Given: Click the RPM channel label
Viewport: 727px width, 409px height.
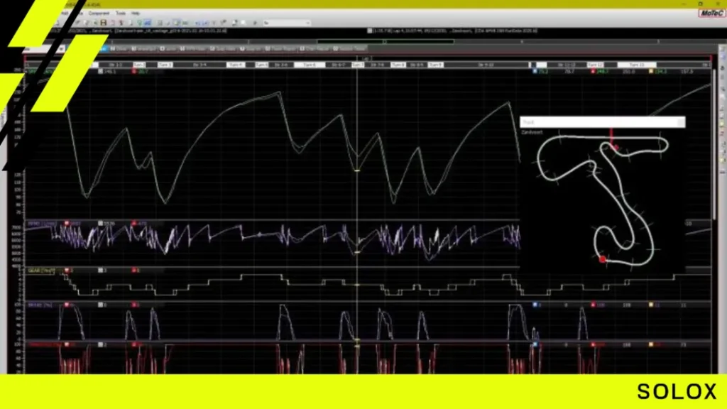Looking at the screenshot, I should tap(42, 224).
